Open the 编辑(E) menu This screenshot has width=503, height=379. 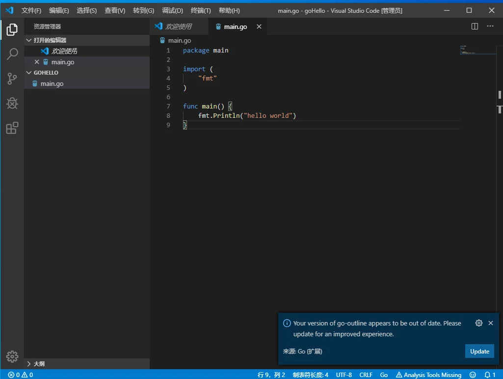59,11
